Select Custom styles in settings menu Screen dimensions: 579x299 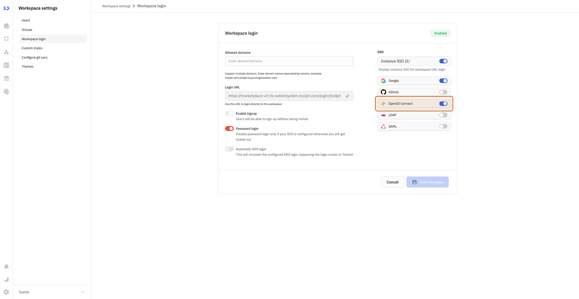32,48
